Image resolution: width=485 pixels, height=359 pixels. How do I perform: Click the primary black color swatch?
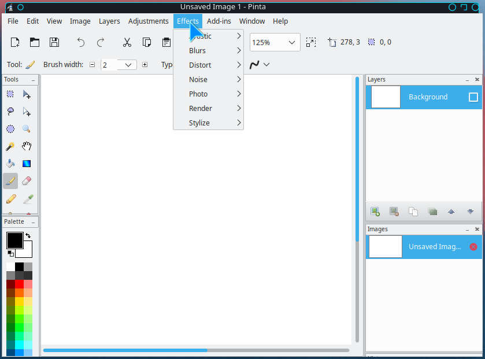pos(15,240)
